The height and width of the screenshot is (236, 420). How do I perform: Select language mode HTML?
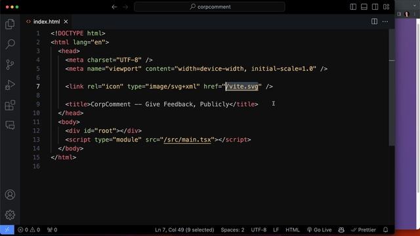pyautogui.click(x=293, y=229)
